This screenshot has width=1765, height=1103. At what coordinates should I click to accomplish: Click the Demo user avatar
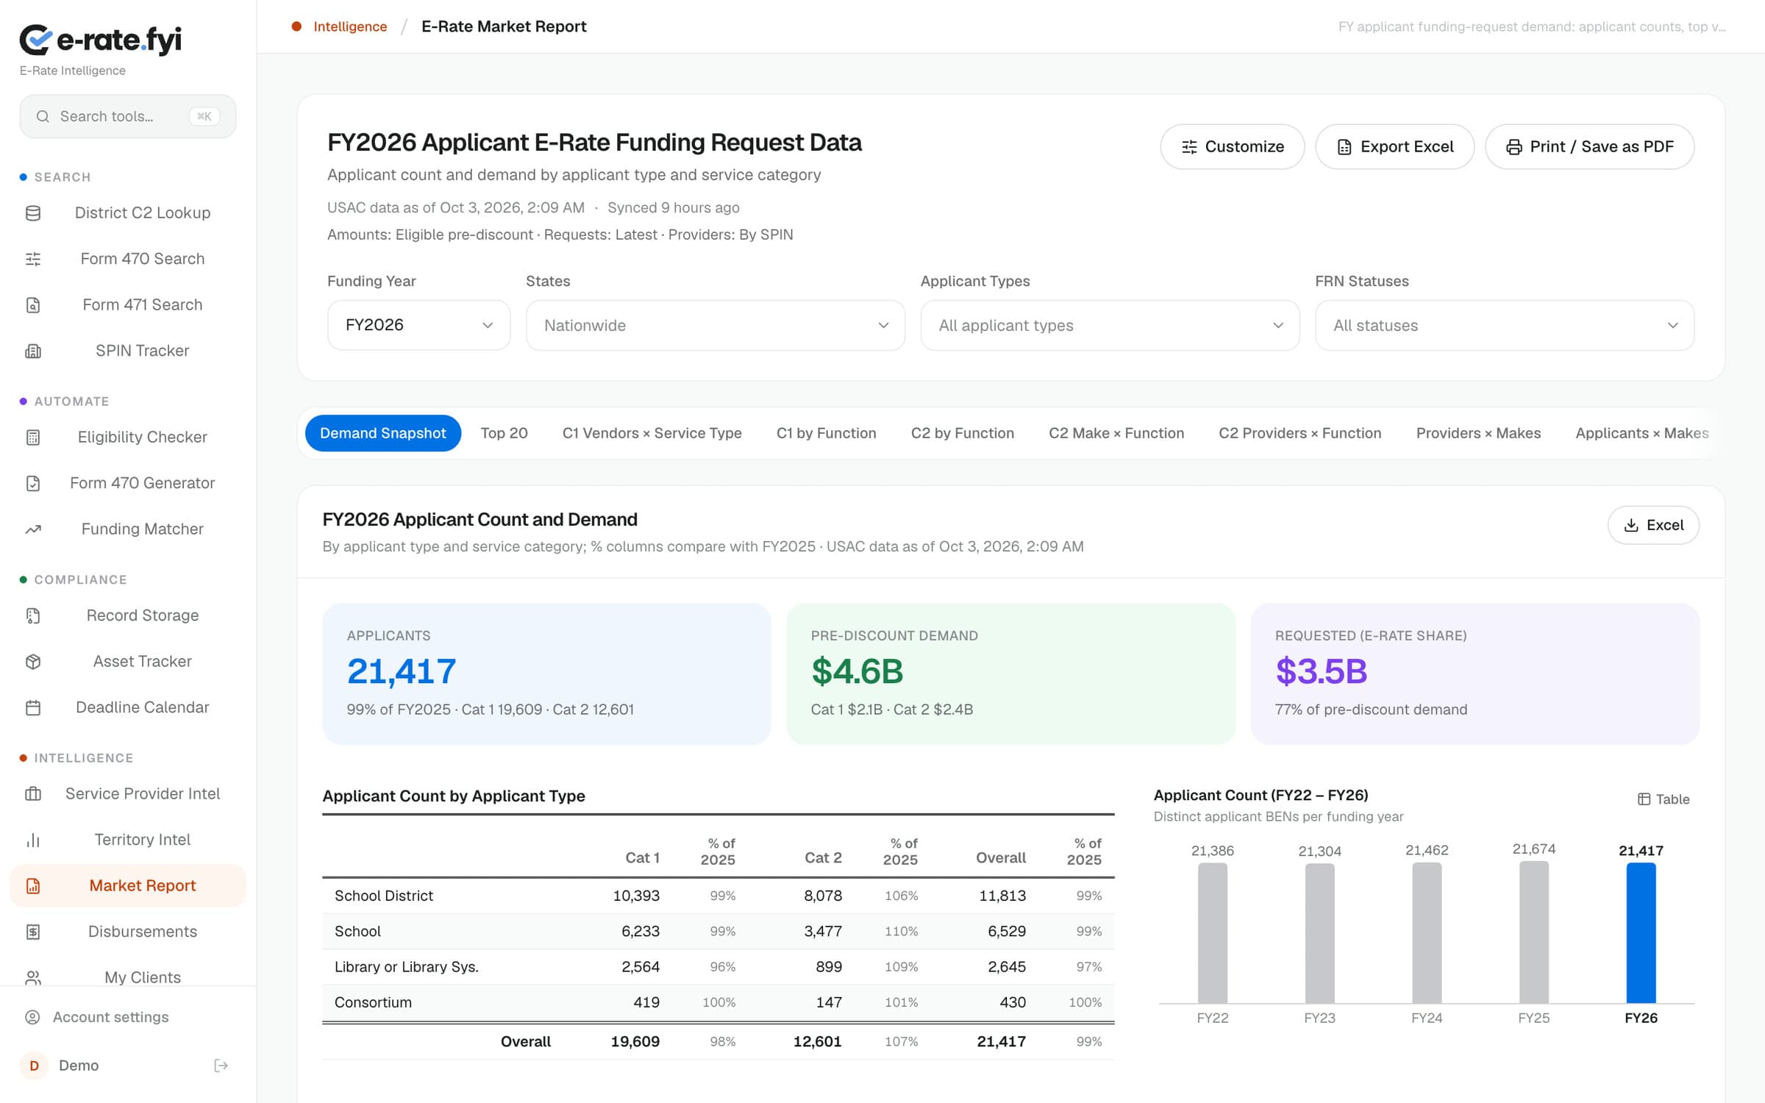(x=34, y=1065)
